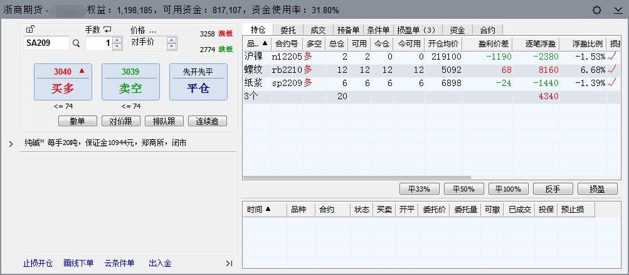The width and height of the screenshot is (629, 275).
Task: Expand the left panel with the > chevron
Action: pyautogui.click(x=11, y=144)
